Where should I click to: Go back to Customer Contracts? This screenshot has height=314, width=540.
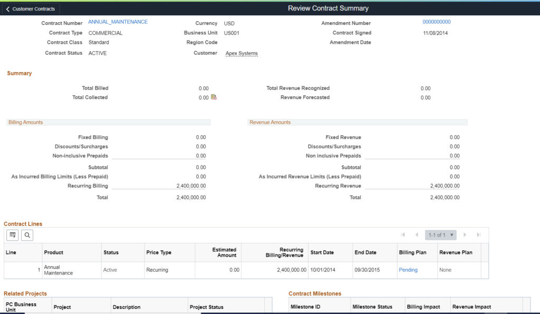click(31, 9)
